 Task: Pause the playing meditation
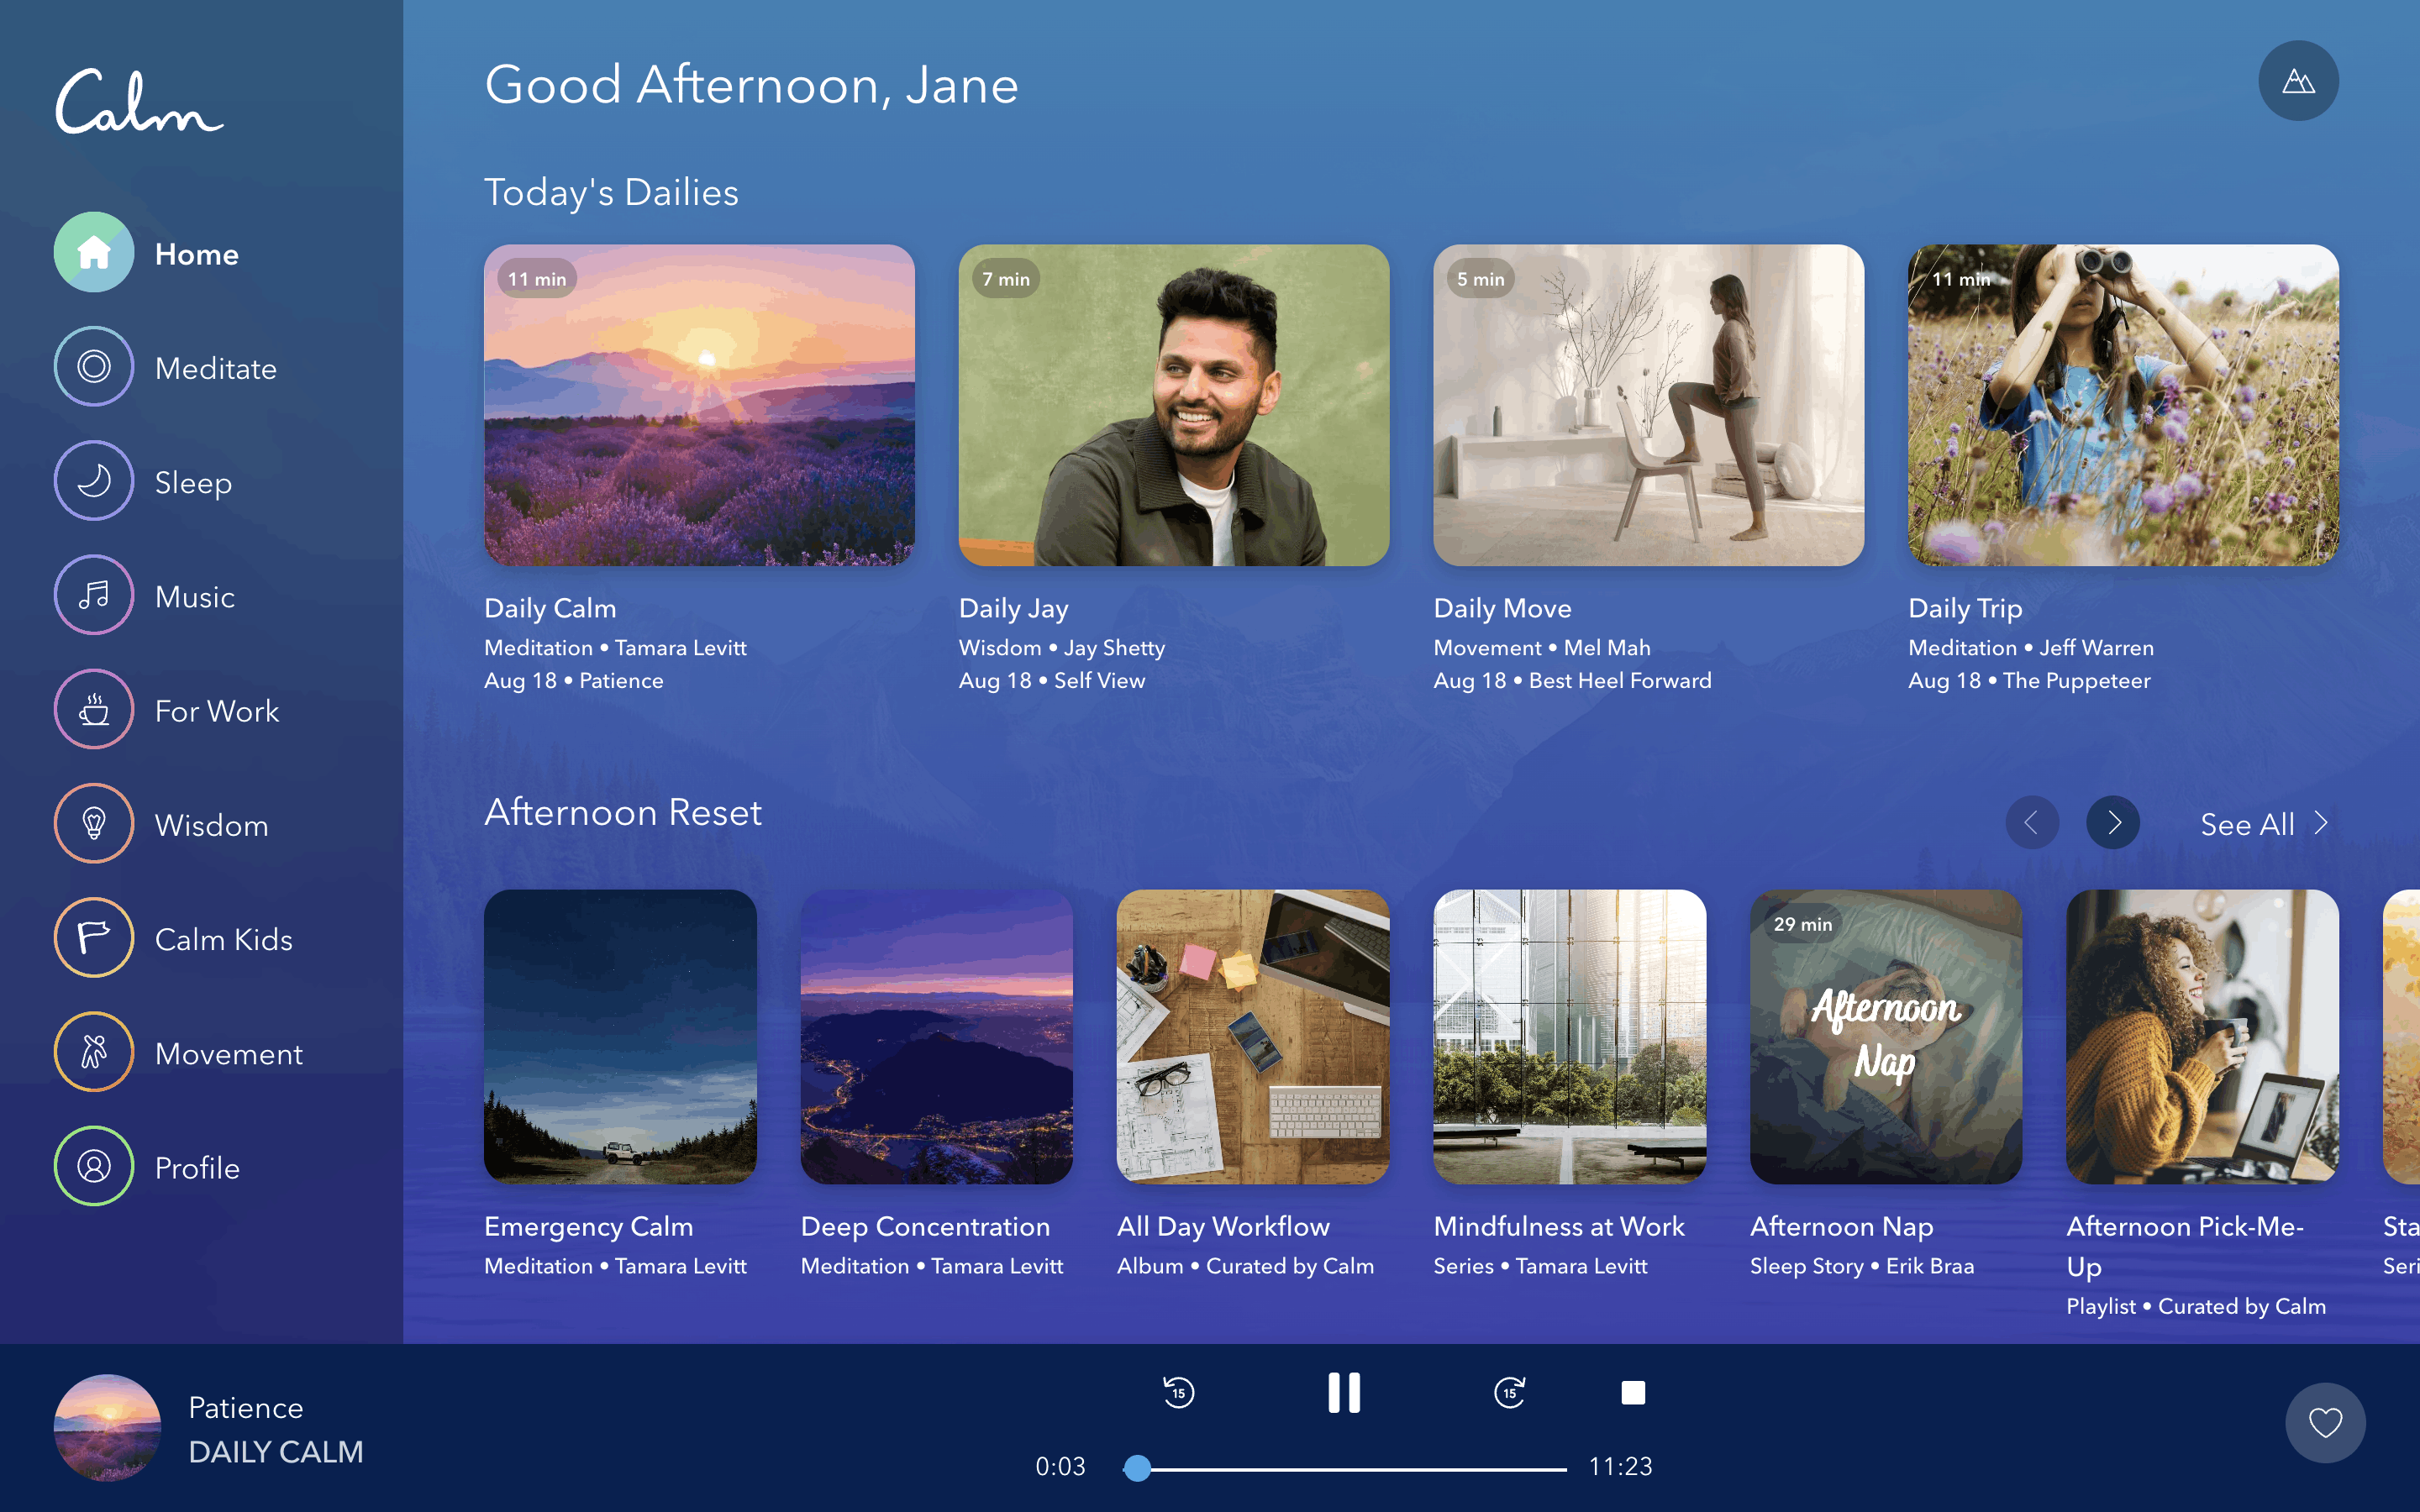tap(1343, 1392)
